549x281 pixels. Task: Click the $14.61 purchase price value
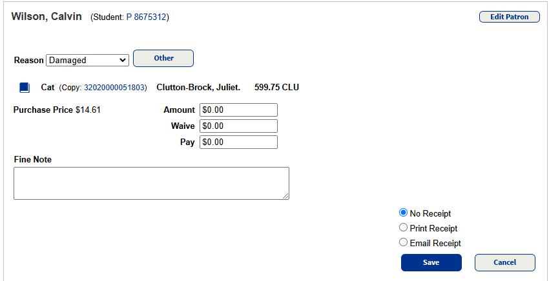88,110
